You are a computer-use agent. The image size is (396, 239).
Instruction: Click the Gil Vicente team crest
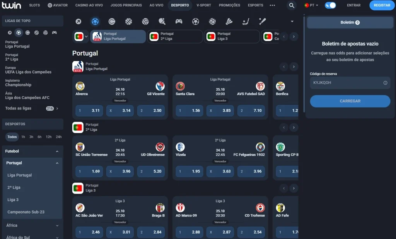tap(160, 86)
